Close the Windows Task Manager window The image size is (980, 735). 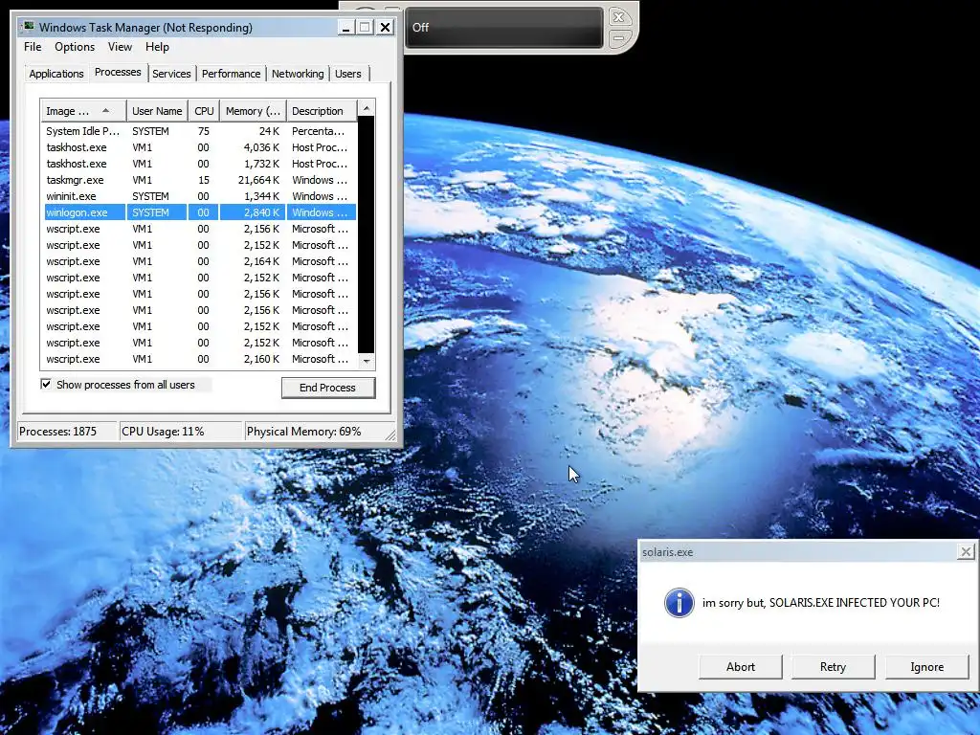click(385, 28)
